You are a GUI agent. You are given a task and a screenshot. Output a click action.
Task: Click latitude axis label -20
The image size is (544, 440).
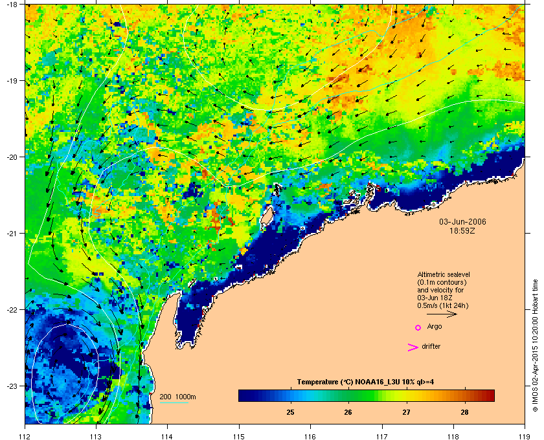(12, 157)
